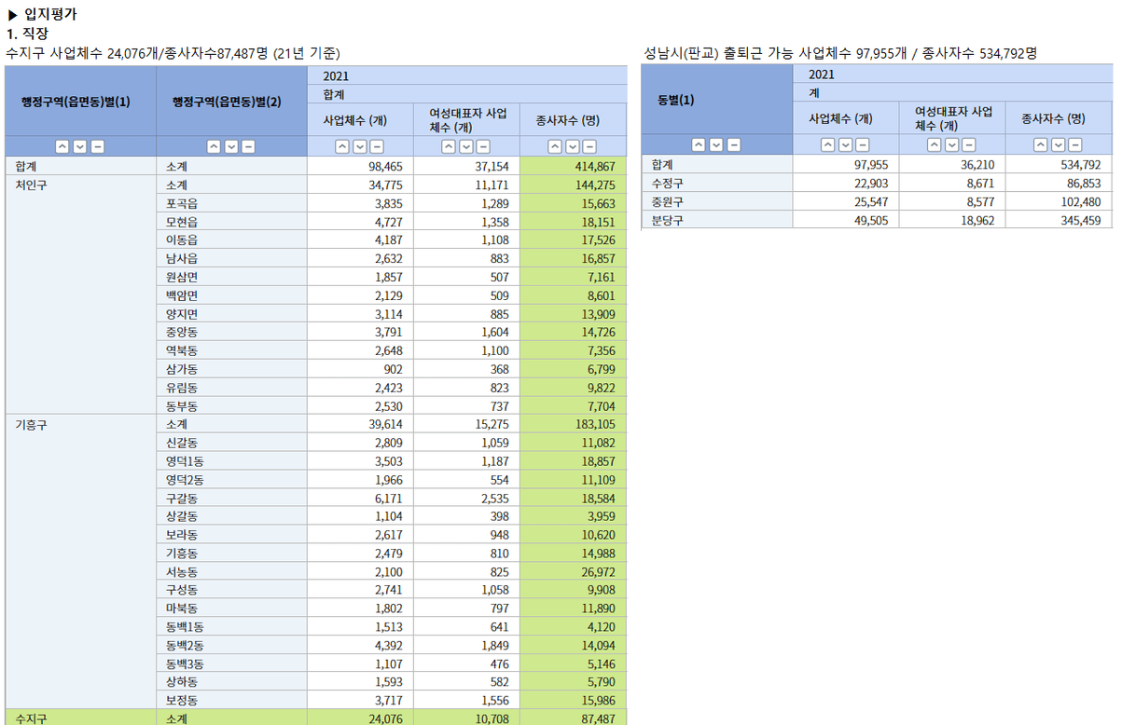Select the 처인구 row label
The height and width of the screenshot is (725, 1122).
click(x=31, y=185)
